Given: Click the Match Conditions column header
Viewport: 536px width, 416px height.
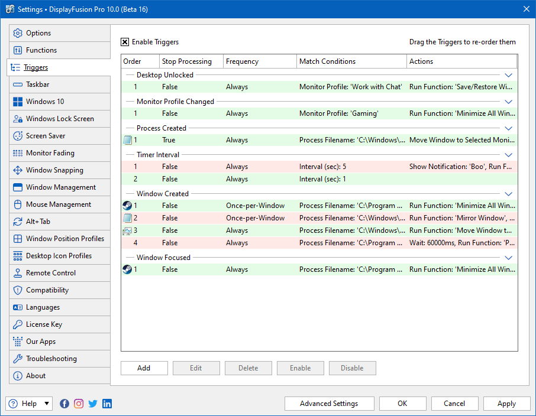Looking at the screenshot, I should [x=352, y=61].
